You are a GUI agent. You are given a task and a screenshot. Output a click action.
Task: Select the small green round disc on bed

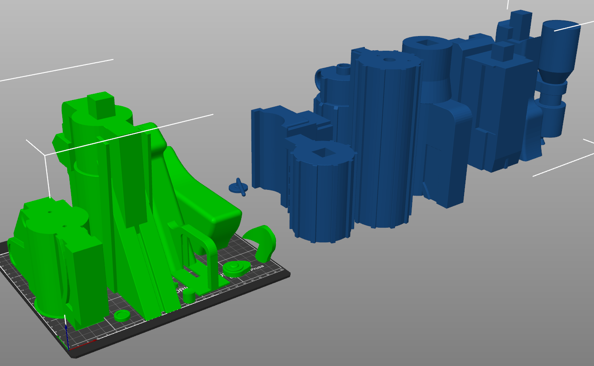[121, 315]
